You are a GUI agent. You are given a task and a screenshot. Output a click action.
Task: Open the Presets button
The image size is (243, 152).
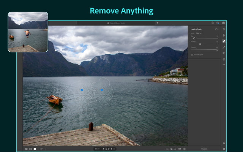tap(204, 149)
